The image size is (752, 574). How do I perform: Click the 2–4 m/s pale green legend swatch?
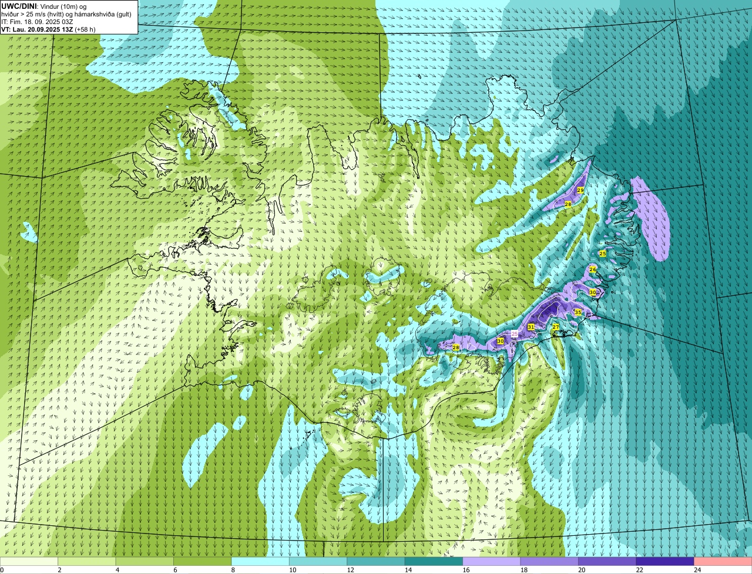[88, 562]
